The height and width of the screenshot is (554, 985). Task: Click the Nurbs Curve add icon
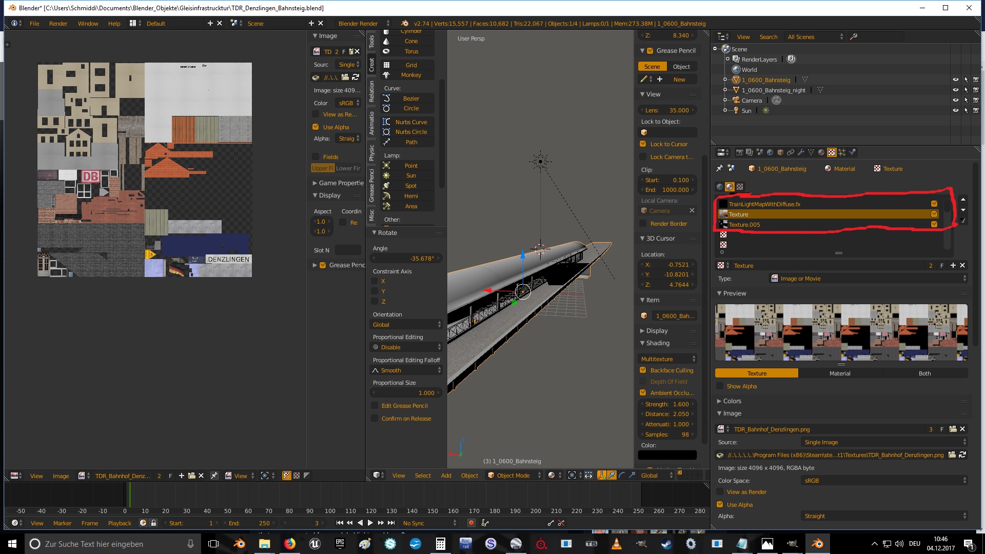click(386, 122)
